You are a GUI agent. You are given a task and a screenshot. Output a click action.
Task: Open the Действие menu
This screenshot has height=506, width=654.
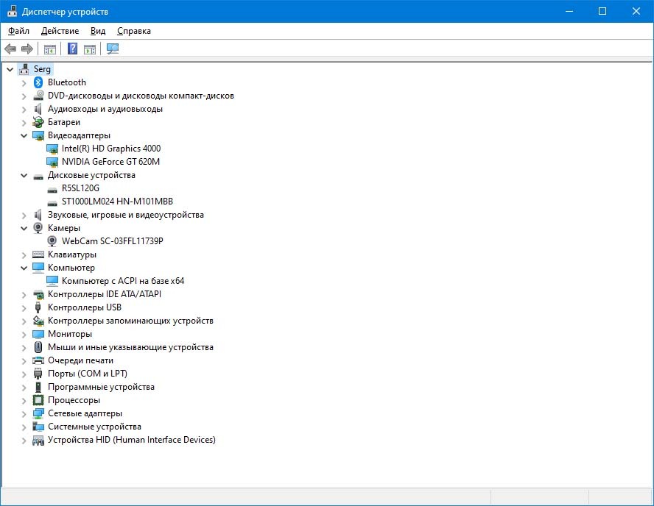pos(60,31)
